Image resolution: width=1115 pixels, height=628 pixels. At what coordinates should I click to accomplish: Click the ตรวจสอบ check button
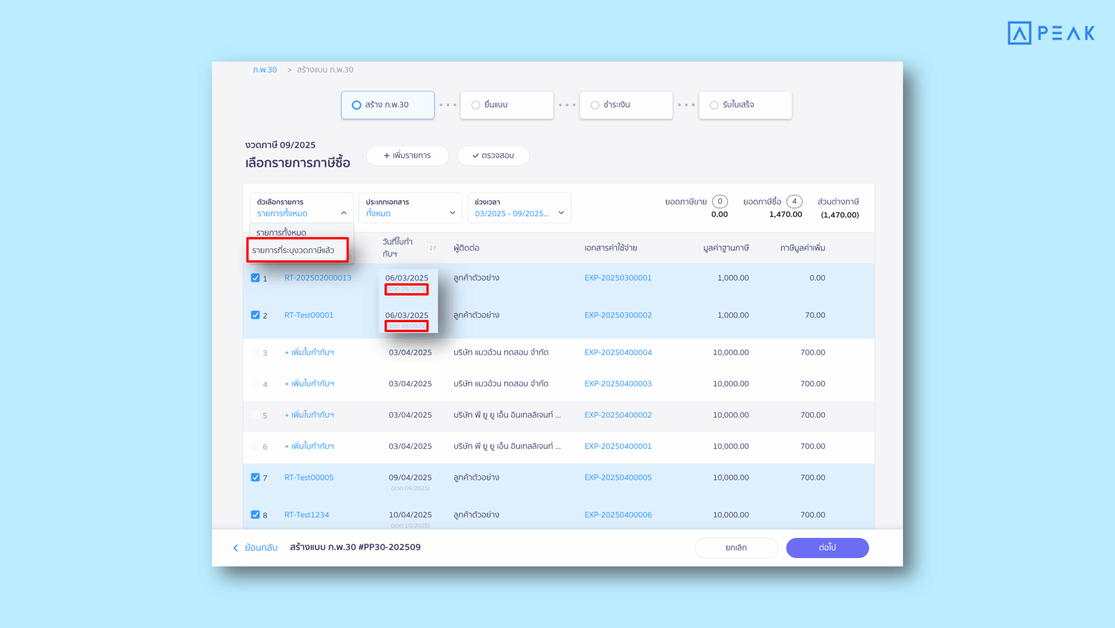(x=493, y=156)
